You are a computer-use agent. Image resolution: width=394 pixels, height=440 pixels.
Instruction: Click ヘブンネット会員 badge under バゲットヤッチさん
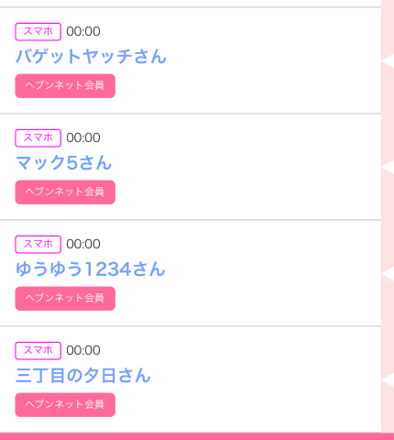click(x=65, y=86)
